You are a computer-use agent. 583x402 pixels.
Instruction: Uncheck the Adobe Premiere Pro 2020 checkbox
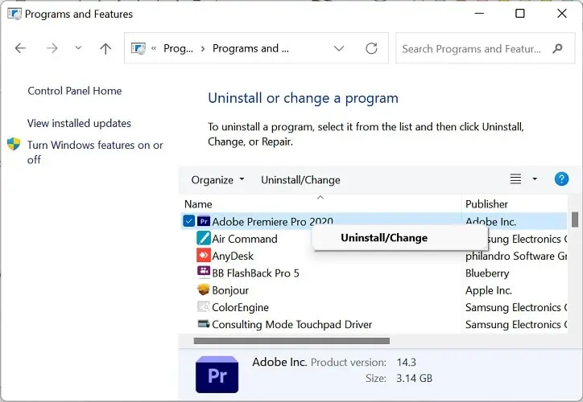[x=189, y=222]
